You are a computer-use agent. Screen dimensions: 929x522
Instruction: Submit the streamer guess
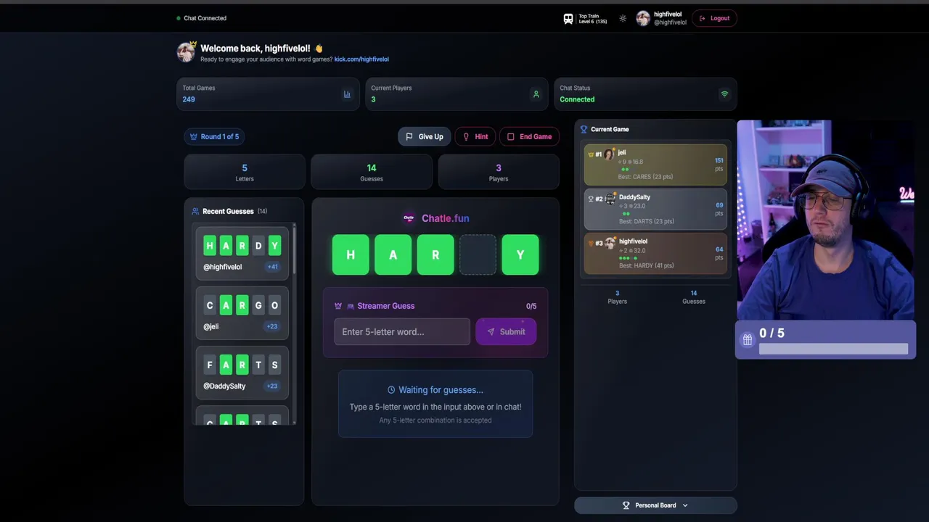(x=506, y=331)
